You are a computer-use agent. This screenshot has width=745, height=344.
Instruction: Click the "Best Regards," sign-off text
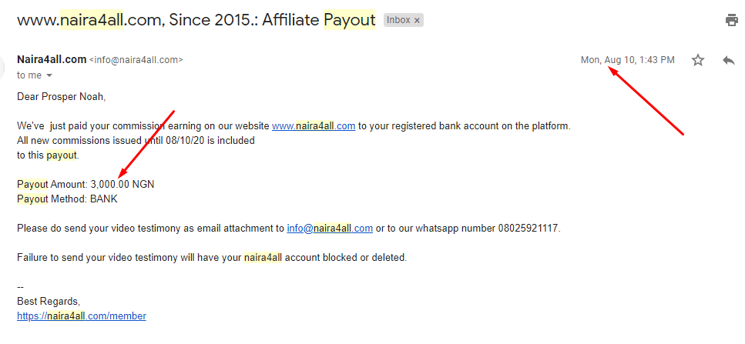point(49,301)
